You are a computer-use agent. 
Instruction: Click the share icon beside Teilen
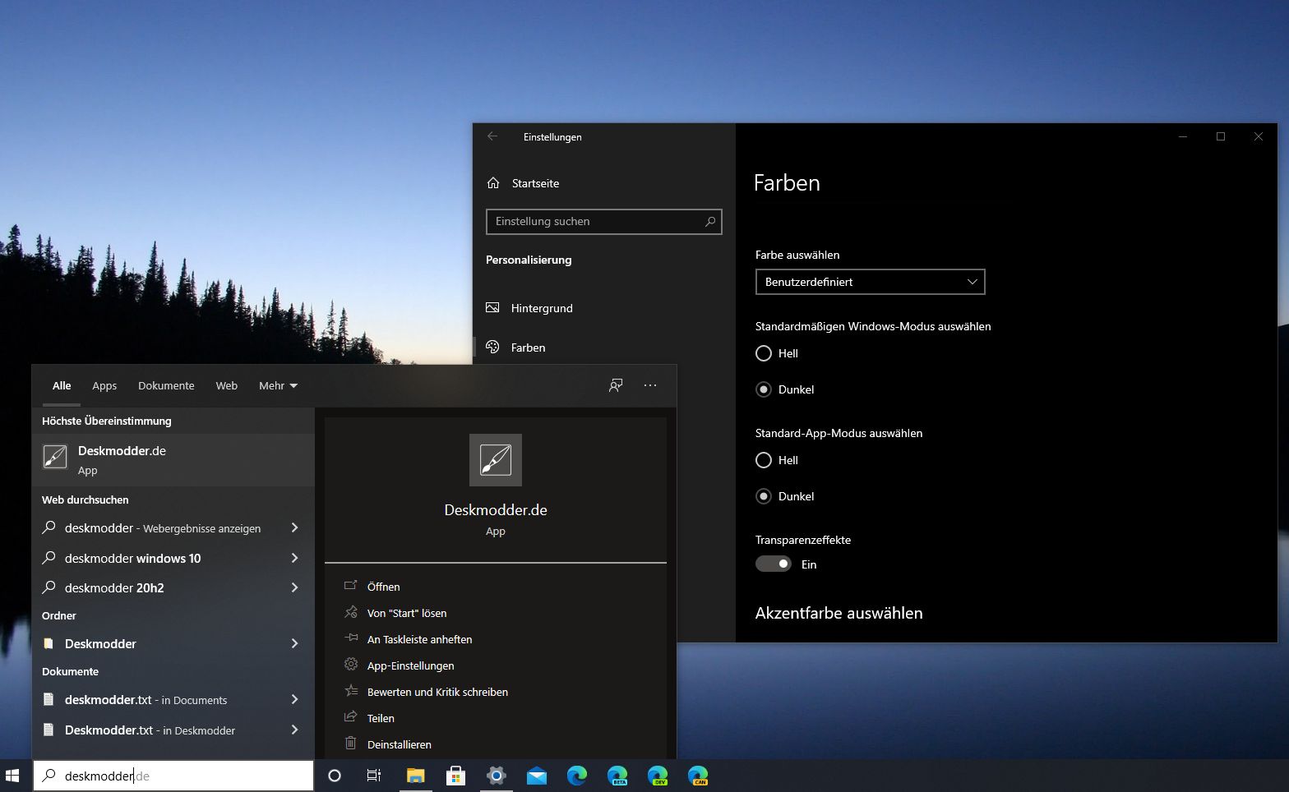point(351,717)
